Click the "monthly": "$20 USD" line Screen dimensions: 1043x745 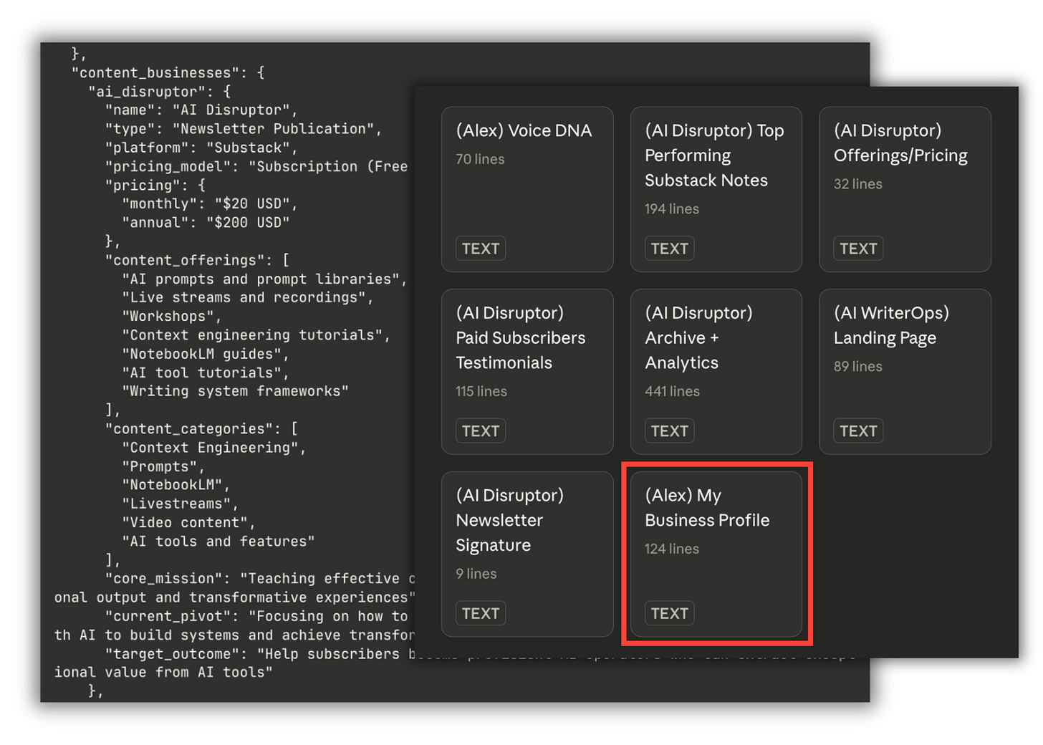tap(210, 204)
